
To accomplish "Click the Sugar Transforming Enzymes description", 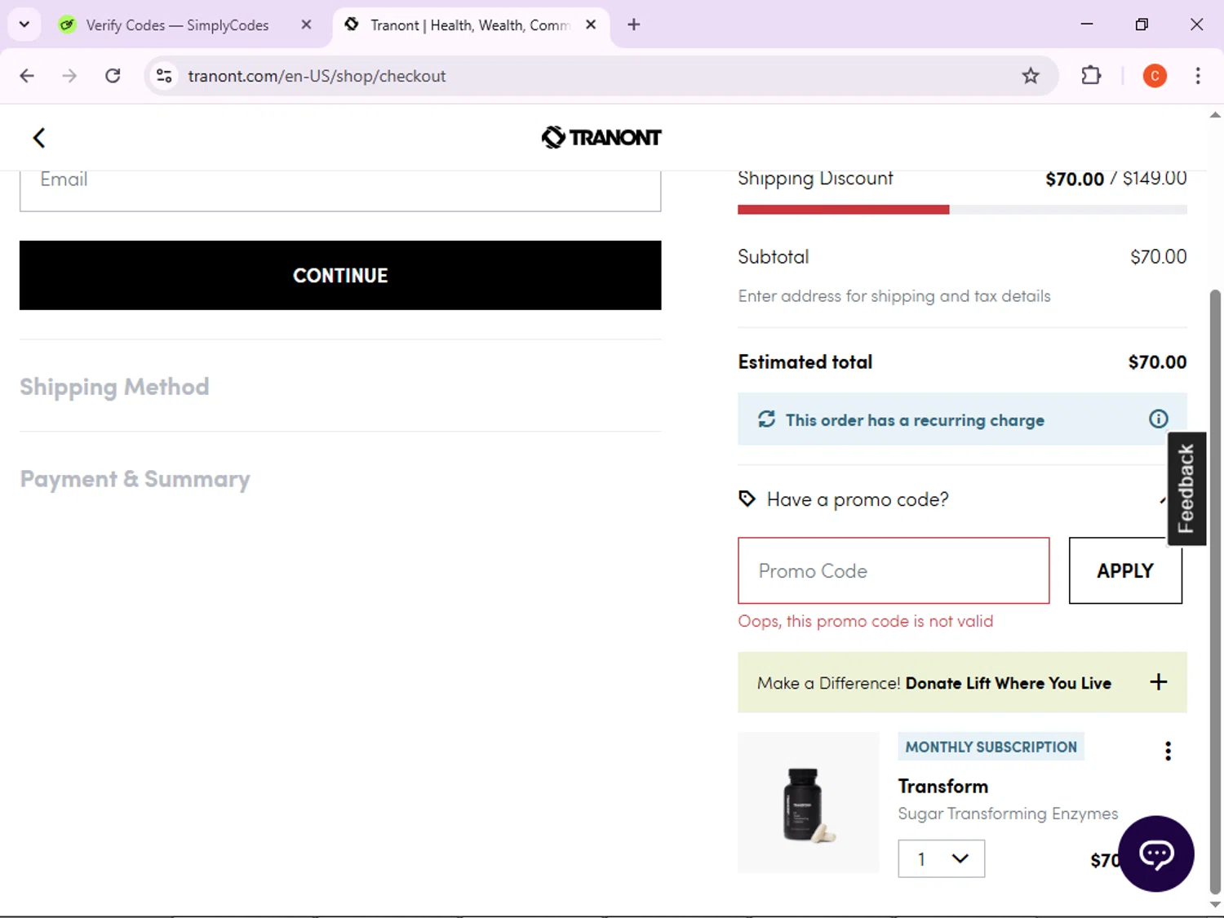I will [x=1008, y=814].
